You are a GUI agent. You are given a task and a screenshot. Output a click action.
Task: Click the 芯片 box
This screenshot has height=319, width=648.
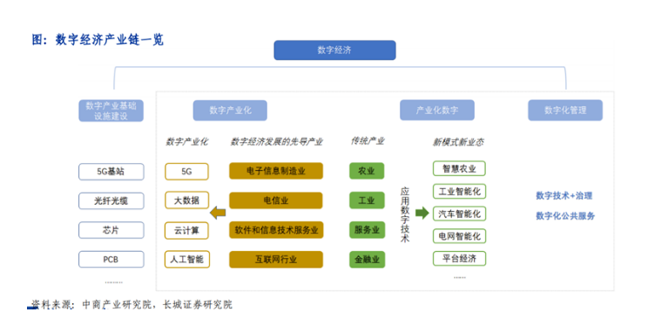[111, 230]
